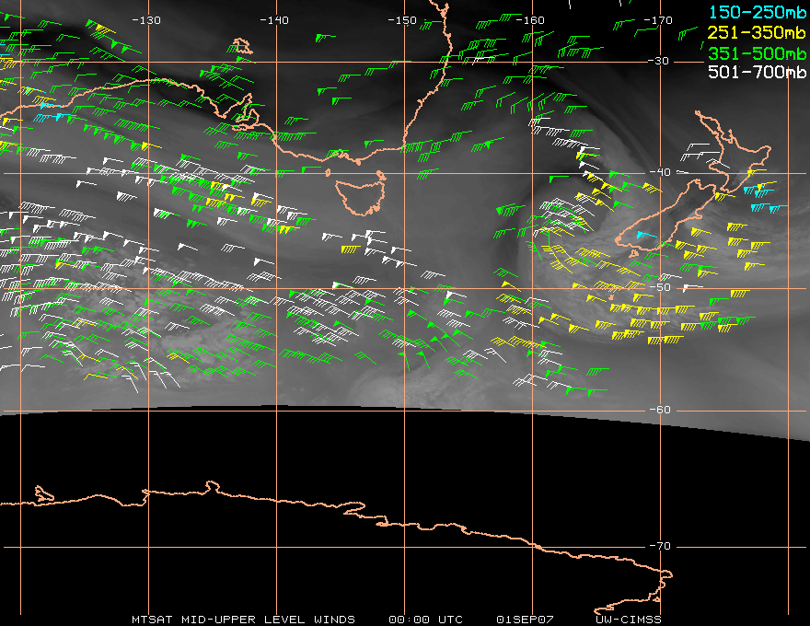Click the 00:00 UTC timestamp text
This screenshot has width=810, height=626.
[425, 620]
